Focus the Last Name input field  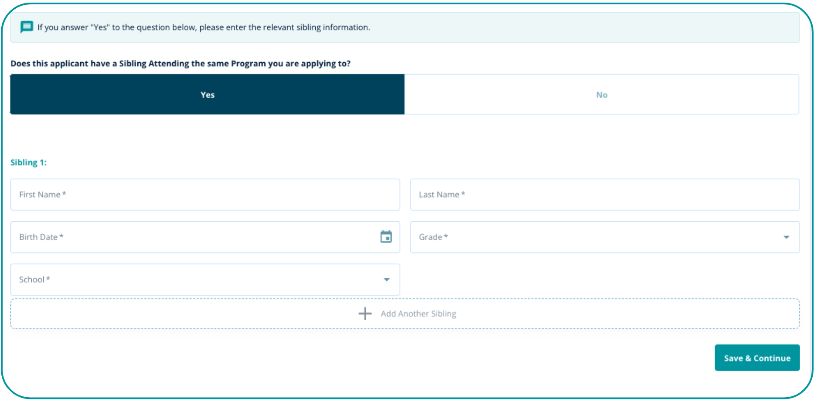604,195
